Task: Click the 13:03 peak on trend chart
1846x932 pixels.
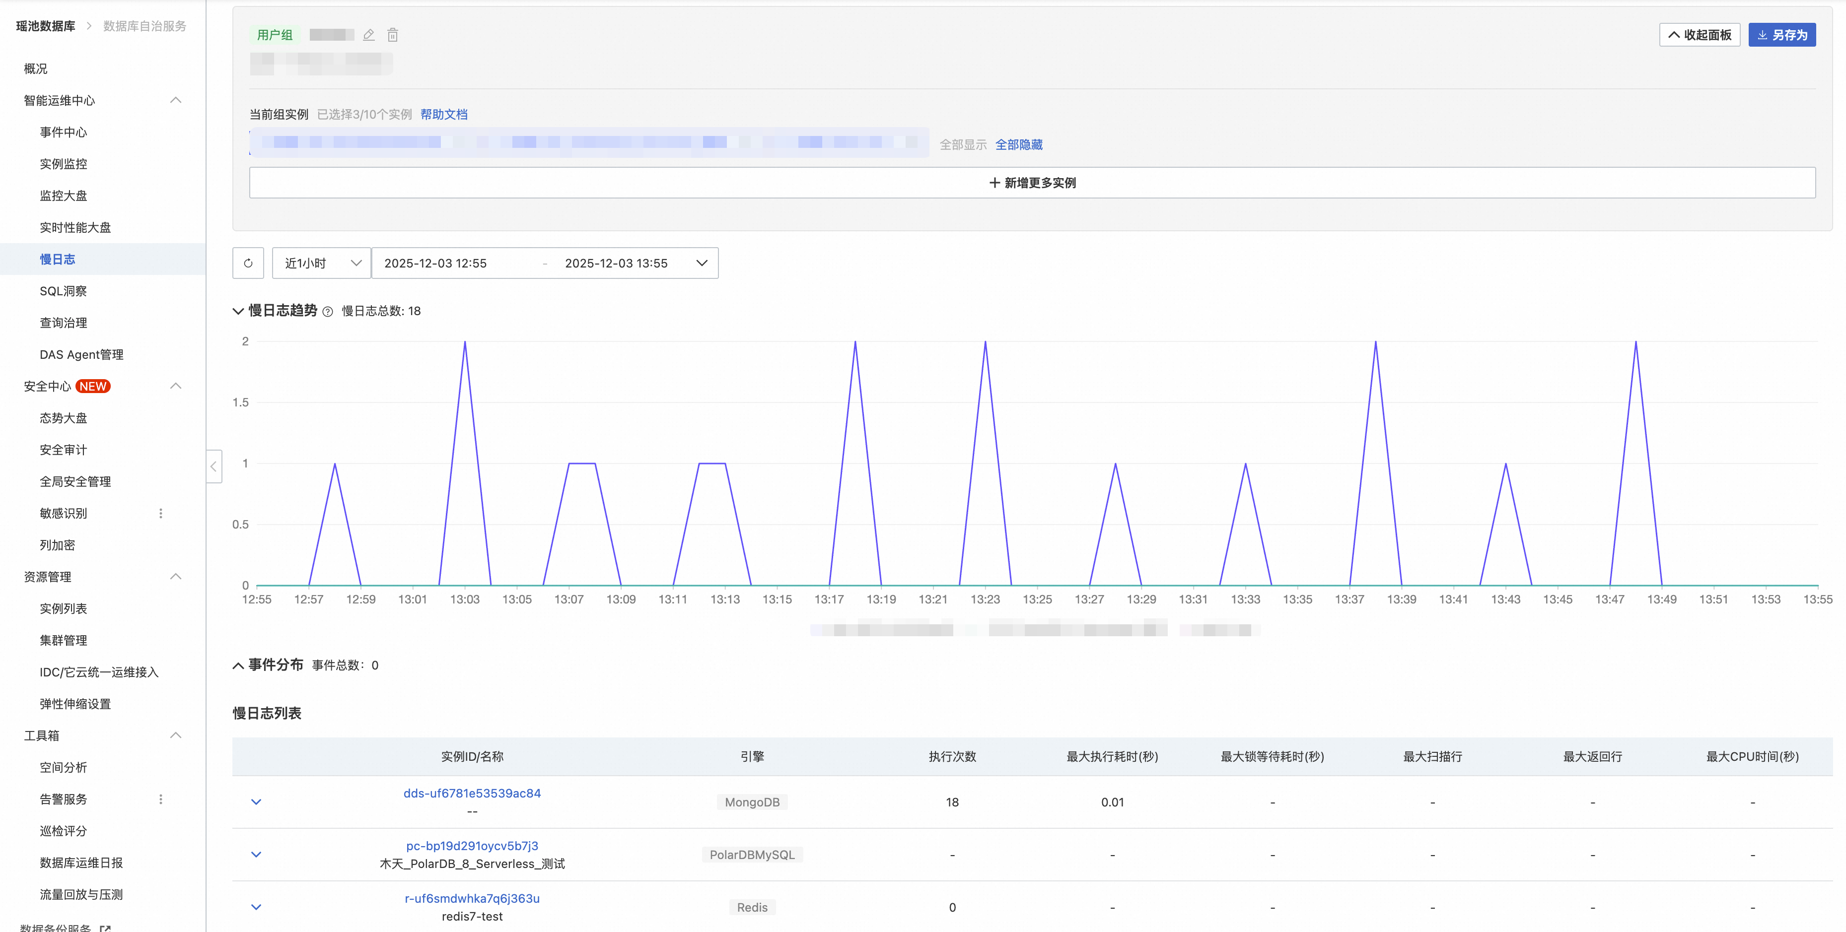Action: 465,342
